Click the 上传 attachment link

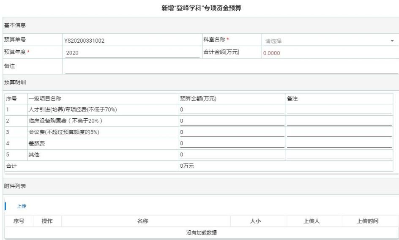point(21,206)
